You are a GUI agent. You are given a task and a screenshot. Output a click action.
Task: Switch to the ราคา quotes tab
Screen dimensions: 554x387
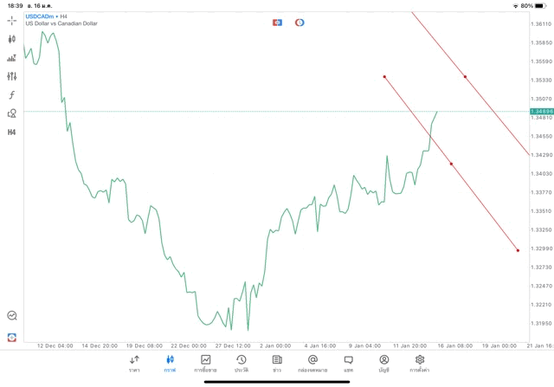134,363
